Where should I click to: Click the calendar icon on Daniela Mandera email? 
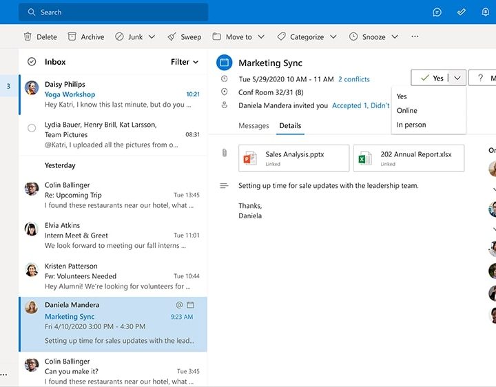click(x=190, y=305)
